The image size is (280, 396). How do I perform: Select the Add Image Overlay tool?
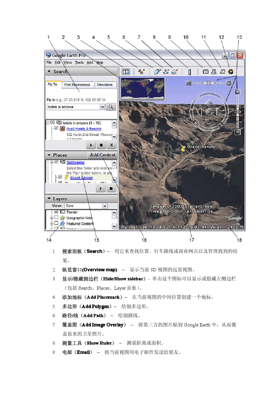[x=175, y=72]
